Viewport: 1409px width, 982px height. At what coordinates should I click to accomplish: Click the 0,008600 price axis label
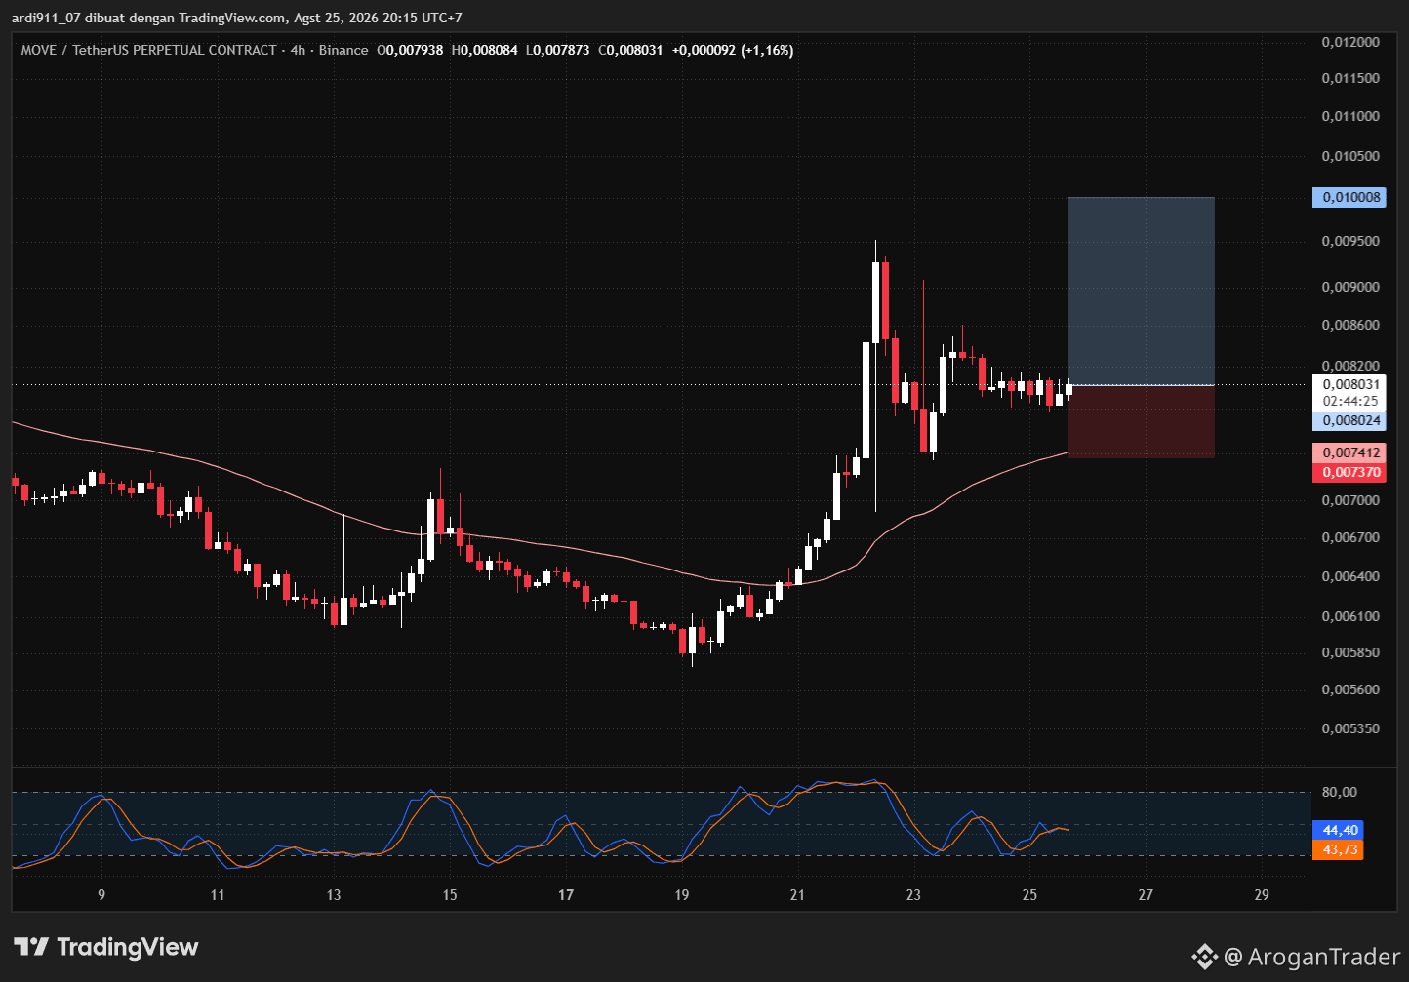click(1350, 325)
